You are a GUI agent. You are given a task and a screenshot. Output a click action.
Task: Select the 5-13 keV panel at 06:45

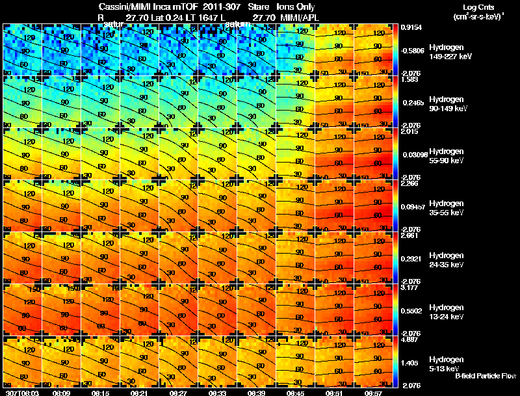point(295,362)
